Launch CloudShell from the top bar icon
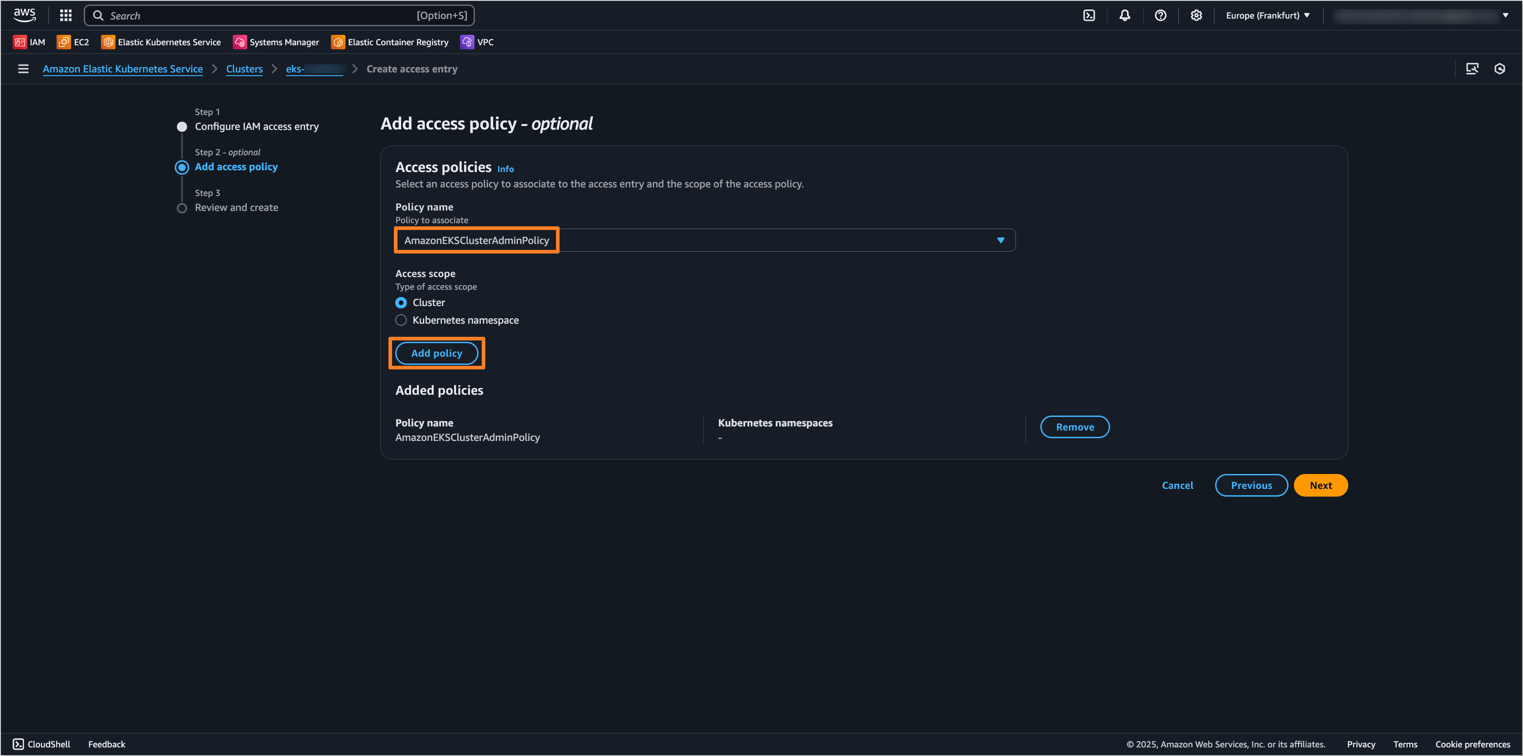This screenshot has height=756, width=1523. click(x=1089, y=15)
